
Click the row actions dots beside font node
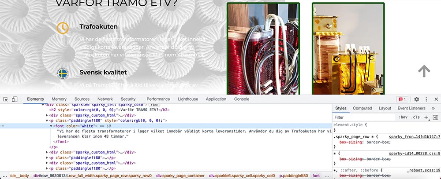click(3, 126)
